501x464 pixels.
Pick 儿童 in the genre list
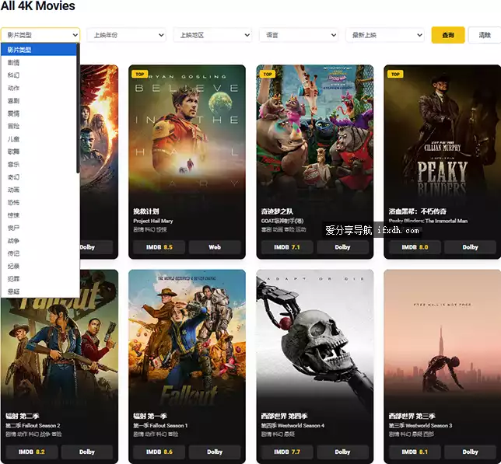tap(39, 139)
